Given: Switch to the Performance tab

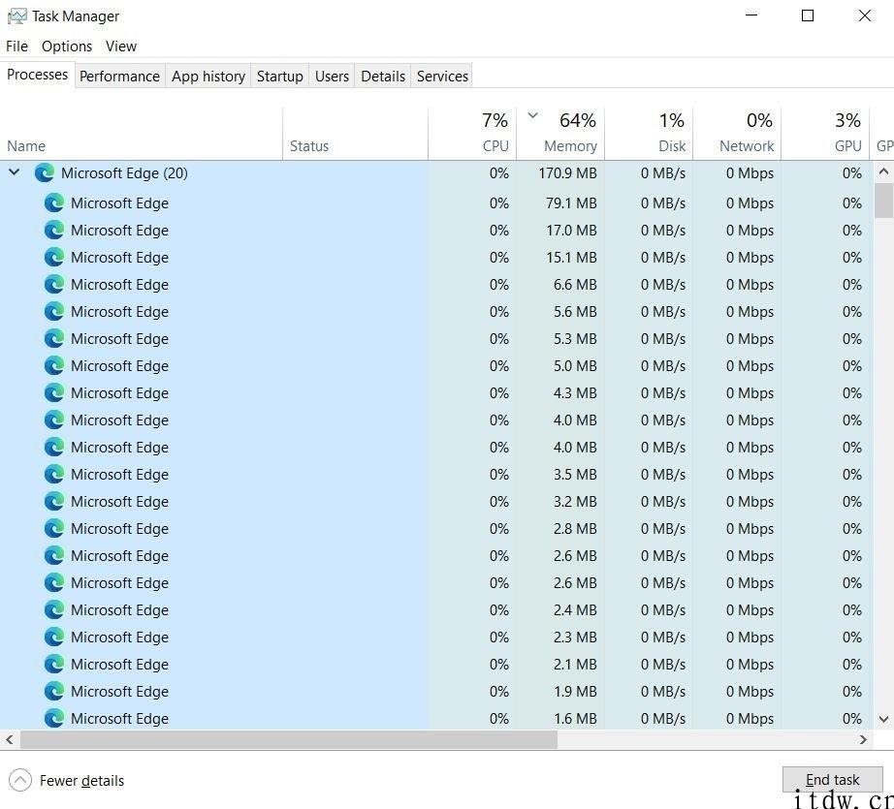Looking at the screenshot, I should (x=119, y=77).
